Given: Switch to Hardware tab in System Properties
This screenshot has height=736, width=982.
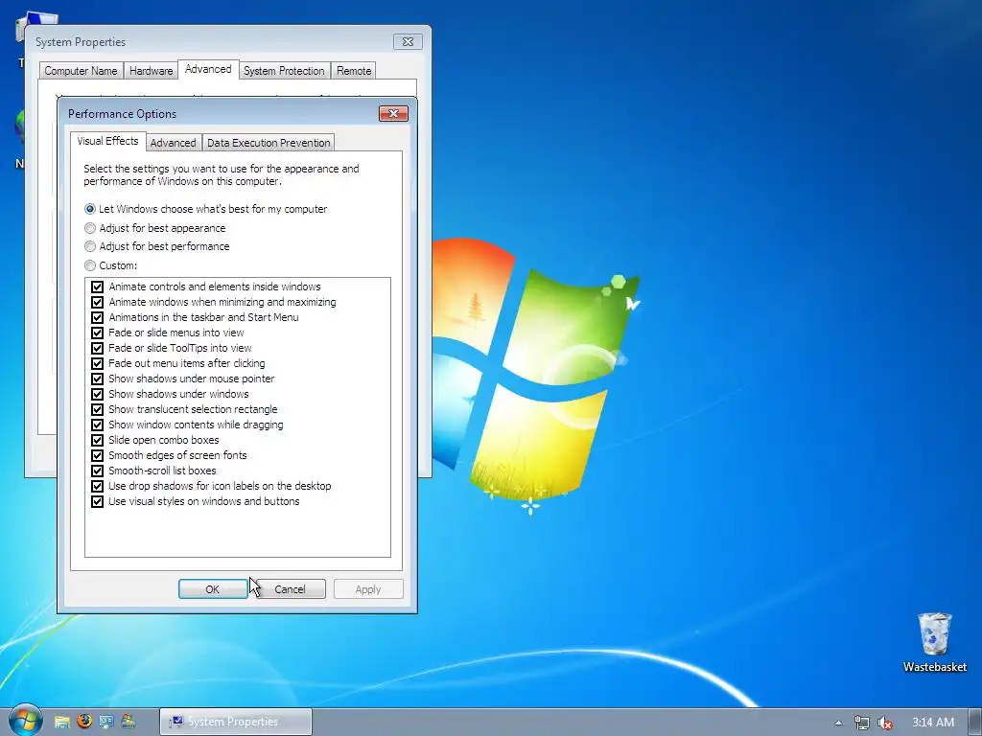Looking at the screenshot, I should point(151,71).
